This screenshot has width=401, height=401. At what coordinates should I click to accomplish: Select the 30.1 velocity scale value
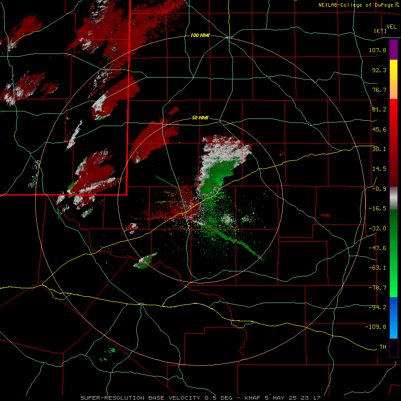[x=379, y=149]
